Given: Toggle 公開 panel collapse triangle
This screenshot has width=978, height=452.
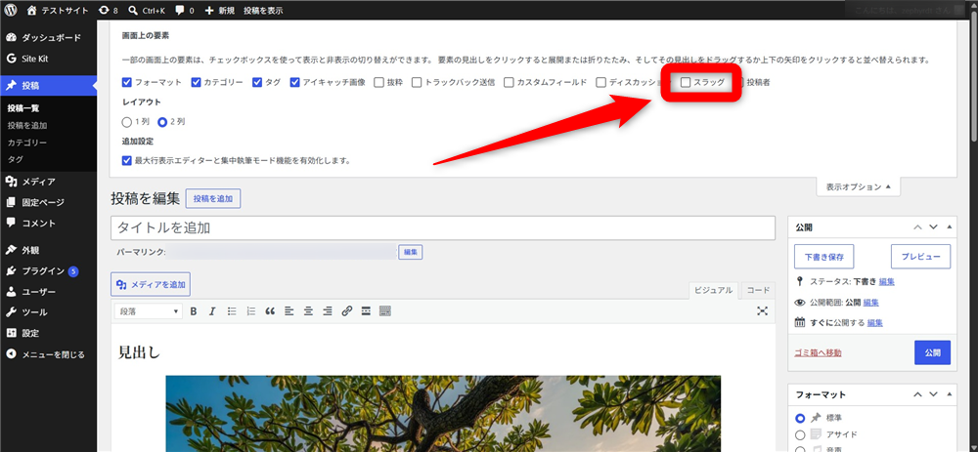Looking at the screenshot, I should tap(950, 227).
